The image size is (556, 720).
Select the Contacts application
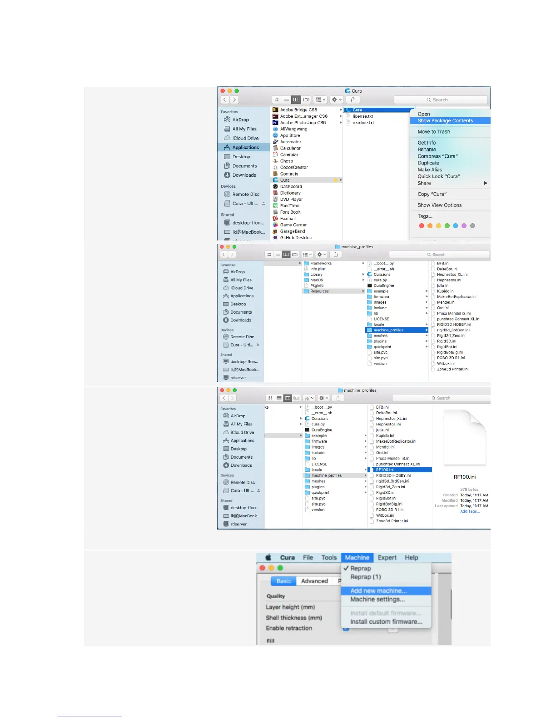pyautogui.click(x=289, y=174)
